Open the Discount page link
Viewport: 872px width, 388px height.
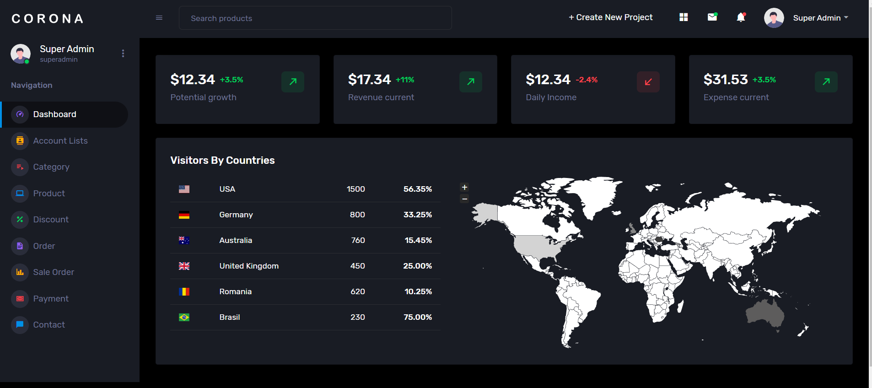51,220
